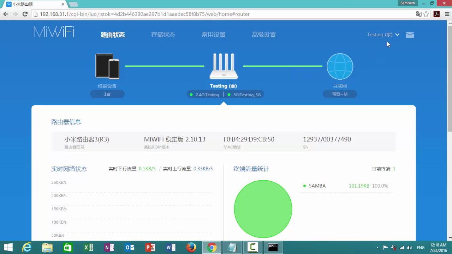
Task: Show hidden tray icons arrow
Action: pos(377,248)
